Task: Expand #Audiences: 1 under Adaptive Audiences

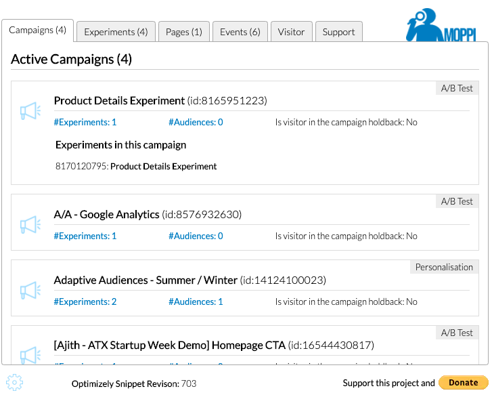Action: (196, 301)
